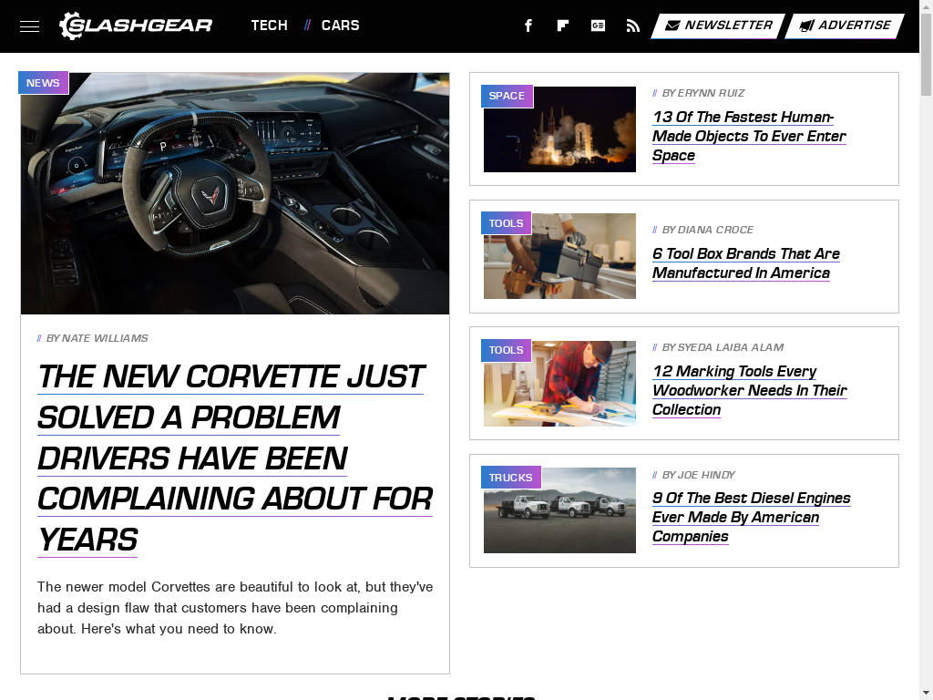Image resolution: width=933 pixels, height=700 pixels.
Task: Open 13 Fastest Human-Made Objects article
Action: (x=749, y=137)
